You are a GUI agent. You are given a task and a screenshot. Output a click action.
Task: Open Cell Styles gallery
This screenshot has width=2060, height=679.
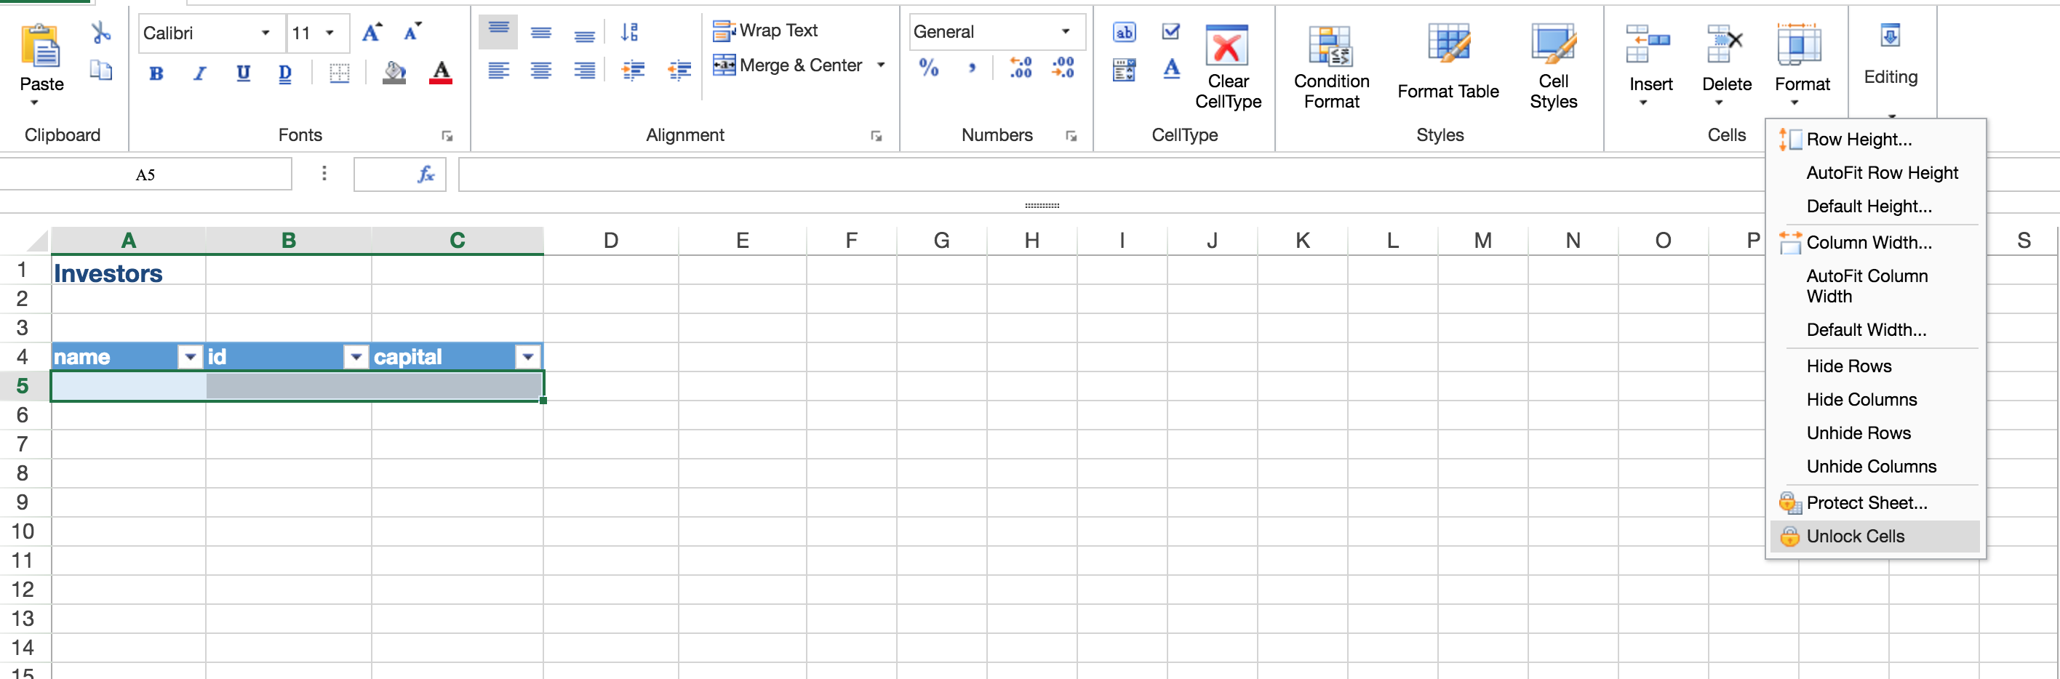[1553, 47]
